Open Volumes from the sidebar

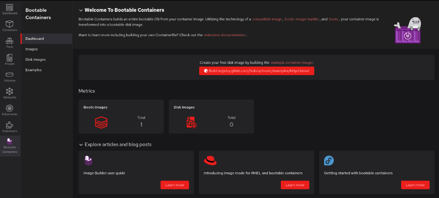(9, 75)
